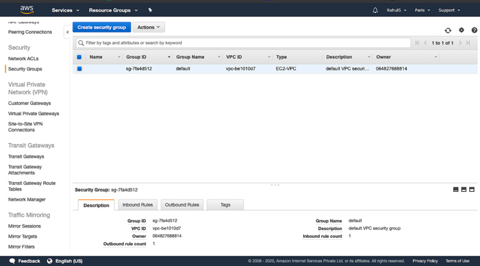480x266 pixels.
Task: Click the Create security group button
Action: click(x=102, y=27)
